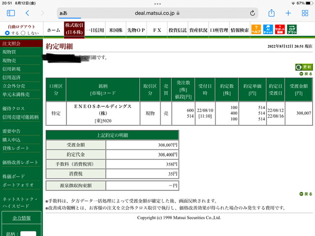Viewport: 315px width, 236px height.
Task: Tap the Safari forward arrow
Action: 42,13
